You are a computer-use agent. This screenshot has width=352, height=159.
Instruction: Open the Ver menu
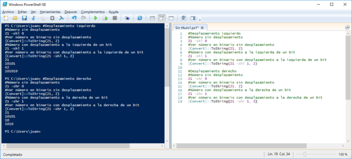tap(33, 12)
